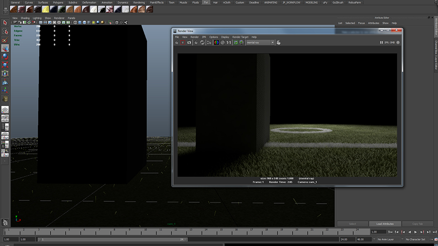Open the mental ray renderer dropdown
Image resolution: width=438 pixels, height=246 pixels.
(260, 42)
